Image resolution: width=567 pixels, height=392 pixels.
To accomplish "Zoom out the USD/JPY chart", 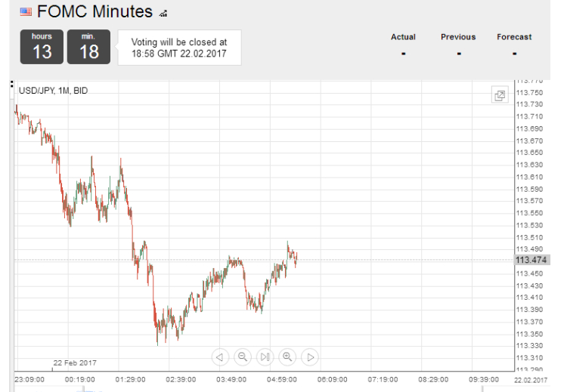I will coord(242,357).
